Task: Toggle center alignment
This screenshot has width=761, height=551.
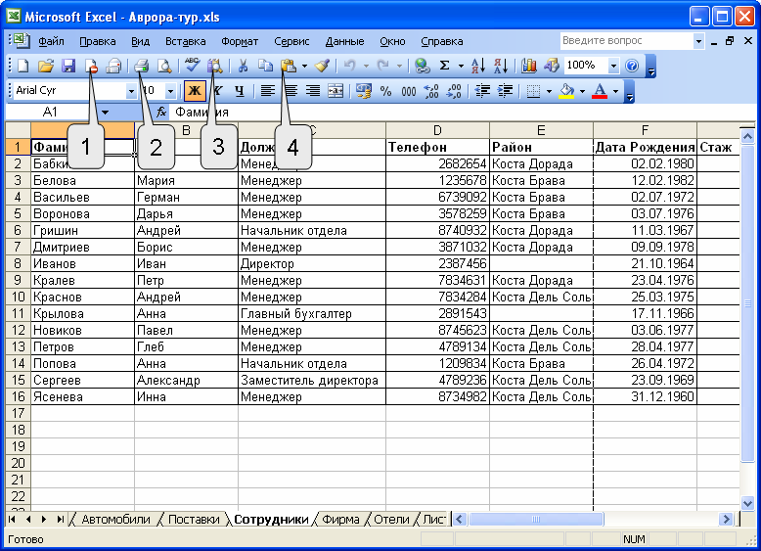Action: click(x=291, y=91)
